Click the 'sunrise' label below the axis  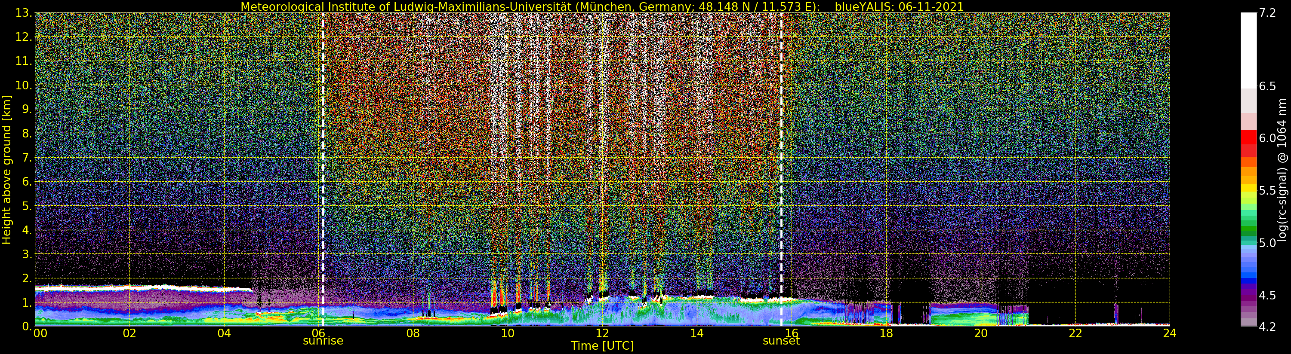(323, 341)
